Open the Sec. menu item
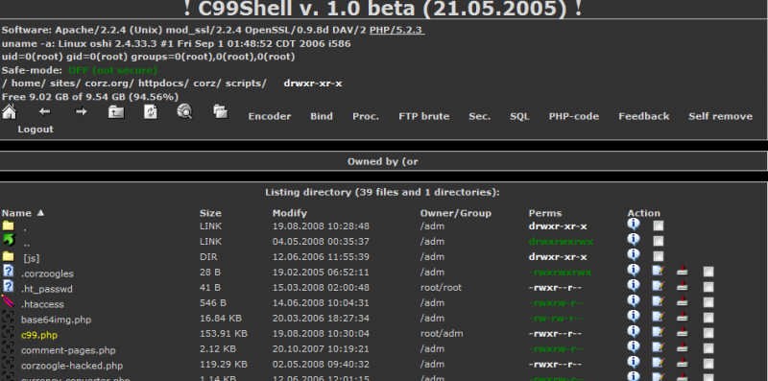Viewport: 768px width, 381px height. click(479, 116)
